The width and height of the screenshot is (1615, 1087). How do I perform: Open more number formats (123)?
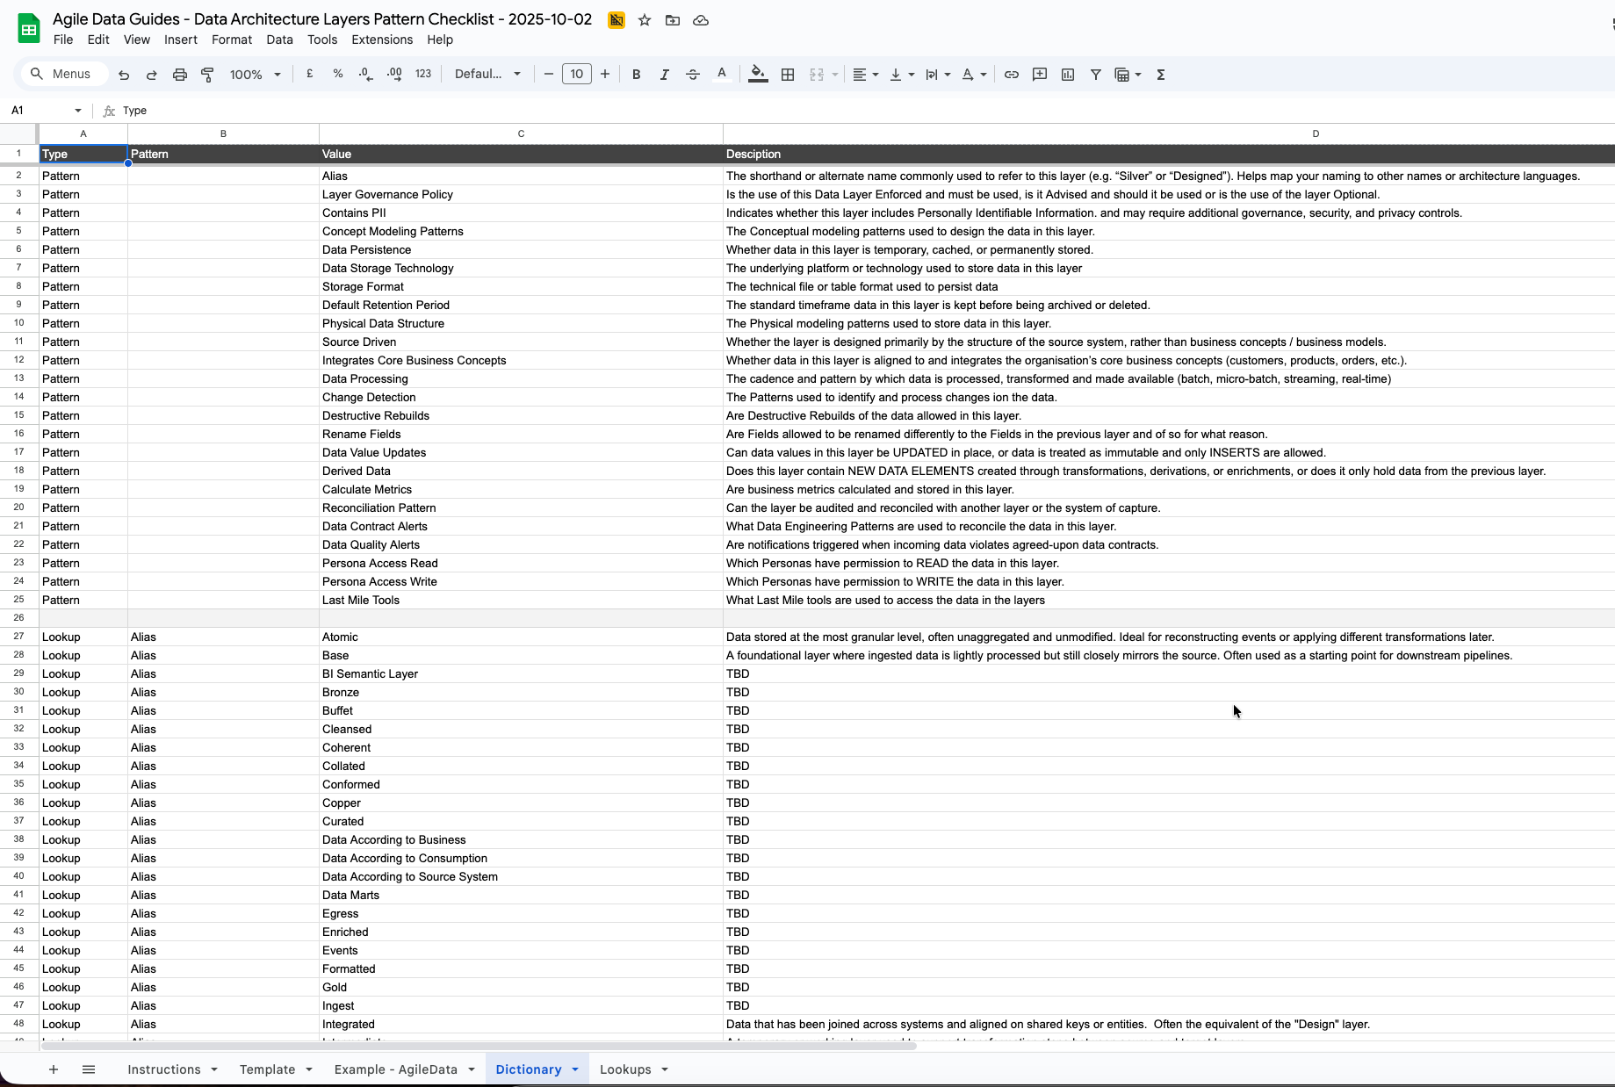tap(423, 75)
